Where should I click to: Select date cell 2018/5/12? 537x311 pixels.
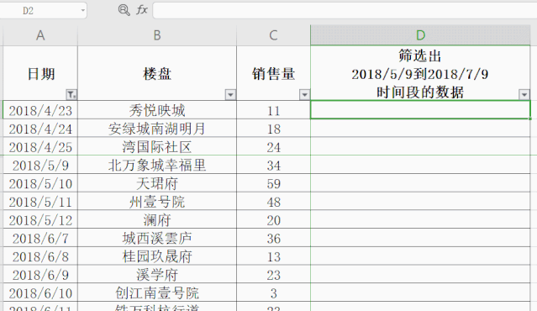pos(40,220)
